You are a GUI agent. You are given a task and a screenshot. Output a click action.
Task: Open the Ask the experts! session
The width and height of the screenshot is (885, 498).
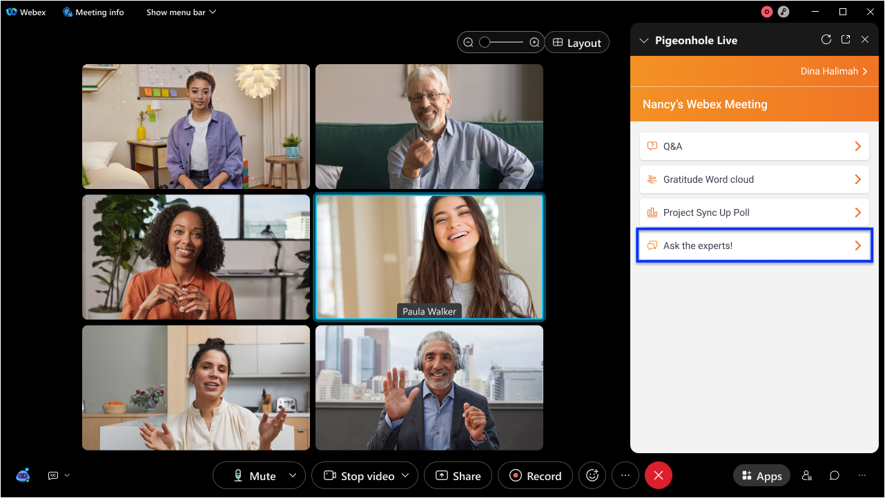(754, 246)
